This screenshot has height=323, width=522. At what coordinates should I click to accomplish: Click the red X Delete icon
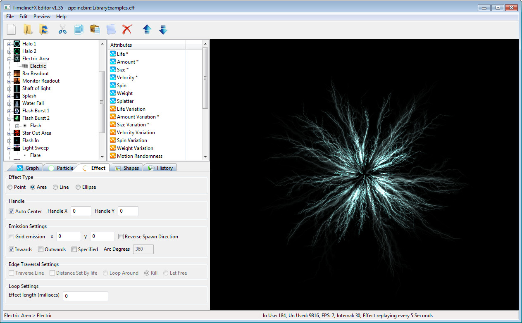click(127, 29)
